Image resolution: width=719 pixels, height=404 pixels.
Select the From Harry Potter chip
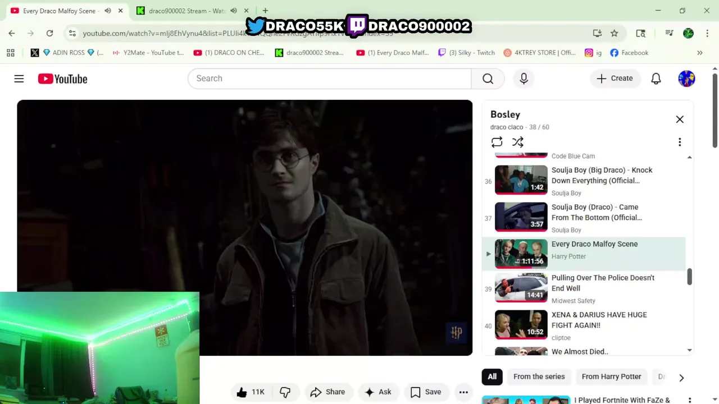click(611, 377)
